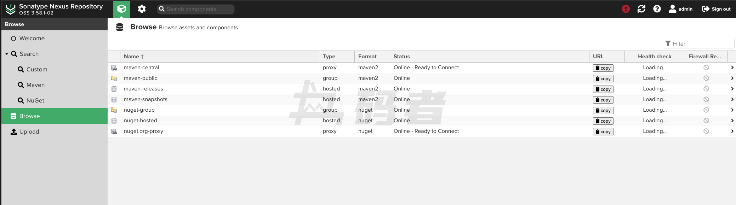The width and height of the screenshot is (736, 205).
Task: Open the administration gear settings
Action: [x=142, y=9]
